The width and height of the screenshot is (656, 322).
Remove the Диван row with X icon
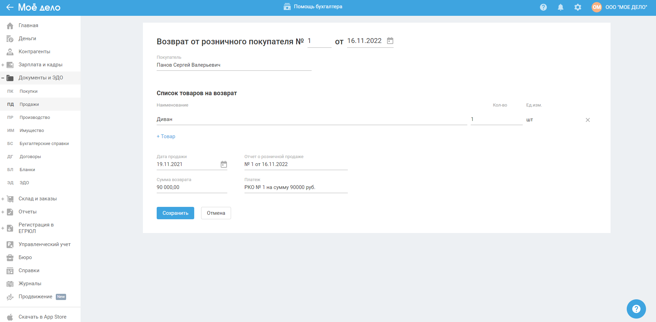pyautogui.click(x=588, y=120)
